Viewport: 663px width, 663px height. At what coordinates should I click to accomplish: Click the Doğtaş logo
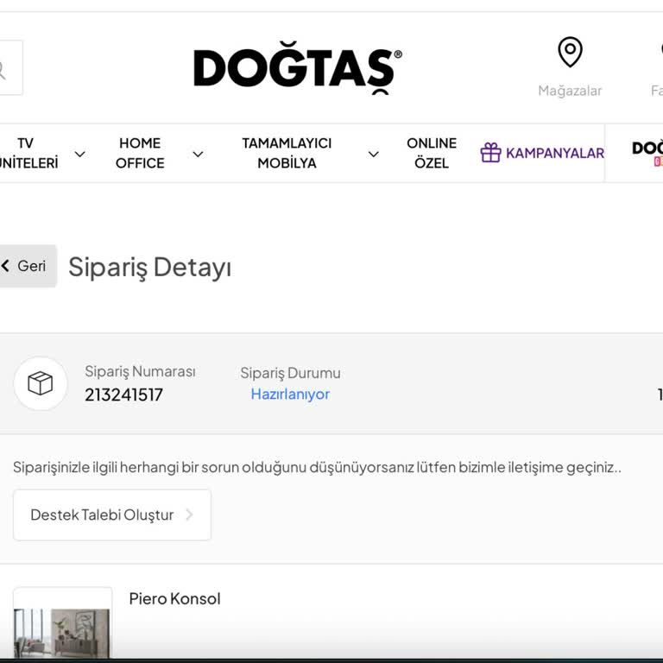298,68
